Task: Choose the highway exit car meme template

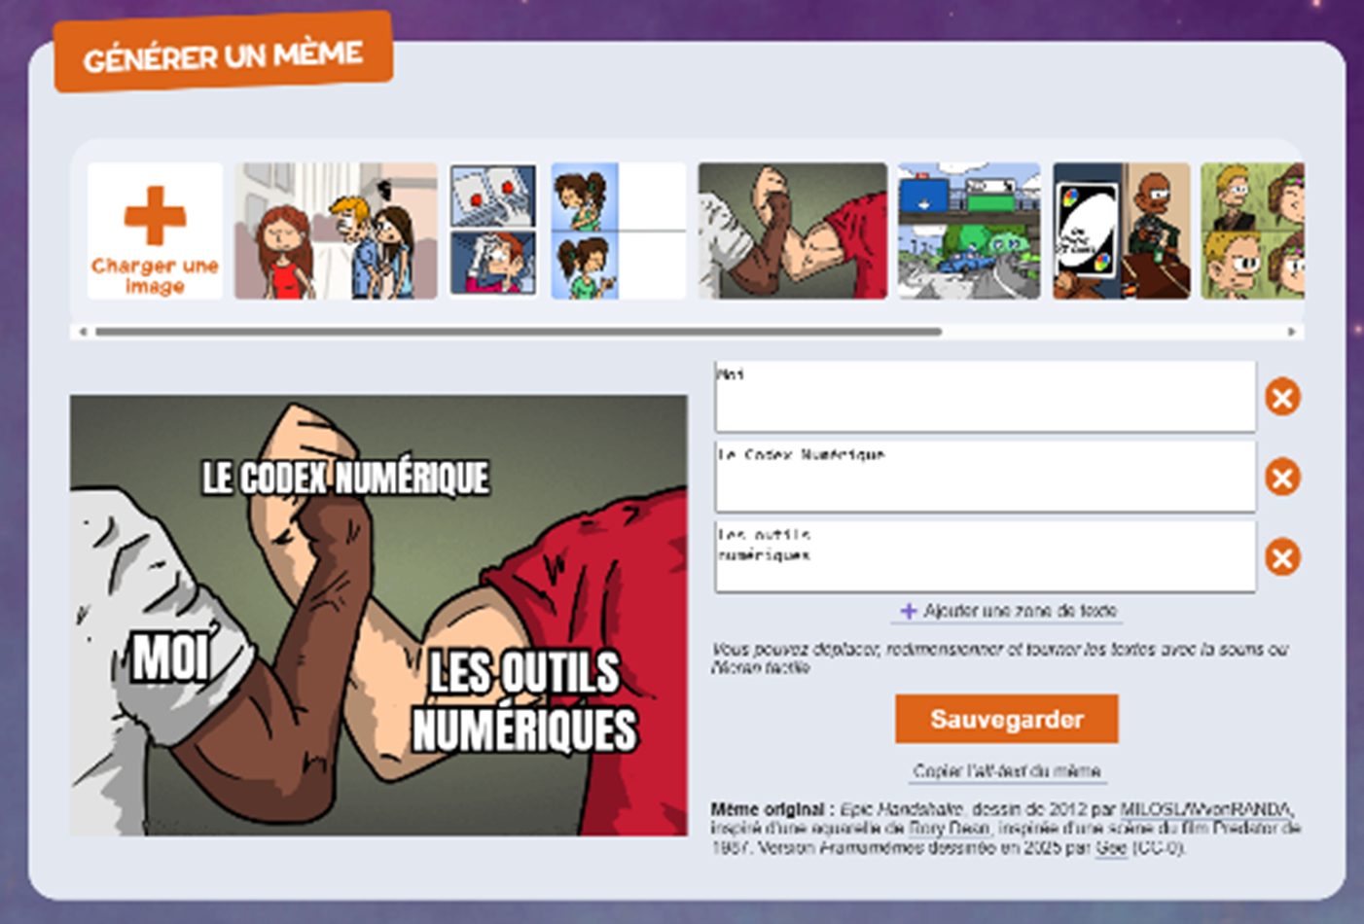Action: click(x=968, y=231)
